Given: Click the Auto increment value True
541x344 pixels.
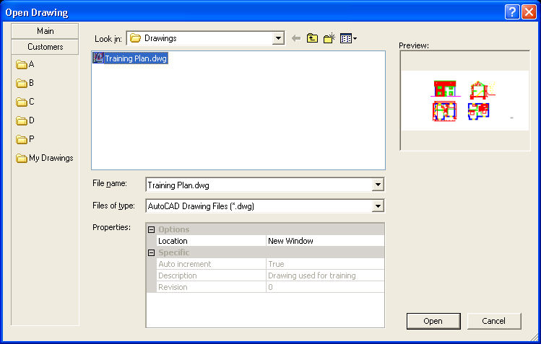Looking at the screenshot, I should (325, 264).
